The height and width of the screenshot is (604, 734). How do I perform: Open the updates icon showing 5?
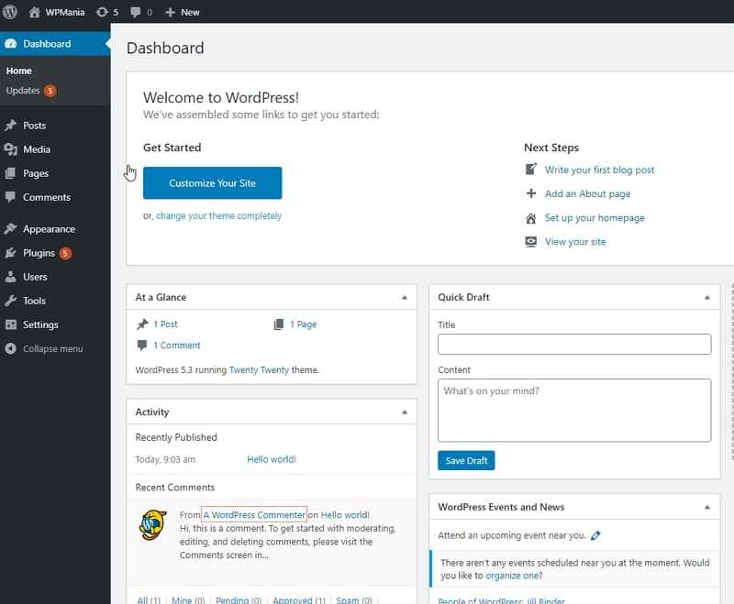[107, 12]
